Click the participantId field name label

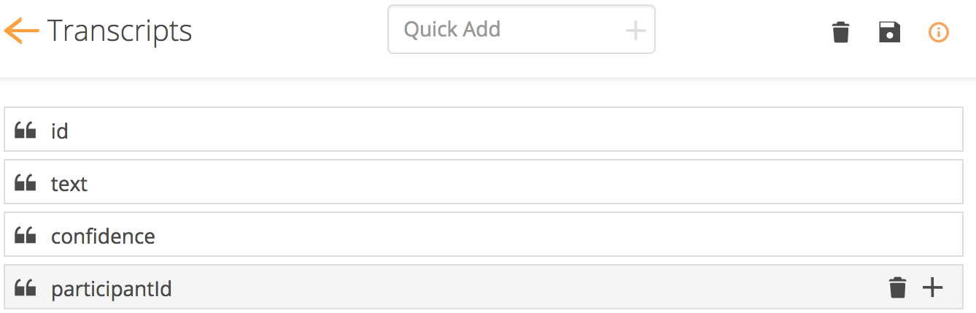(111, 289)
